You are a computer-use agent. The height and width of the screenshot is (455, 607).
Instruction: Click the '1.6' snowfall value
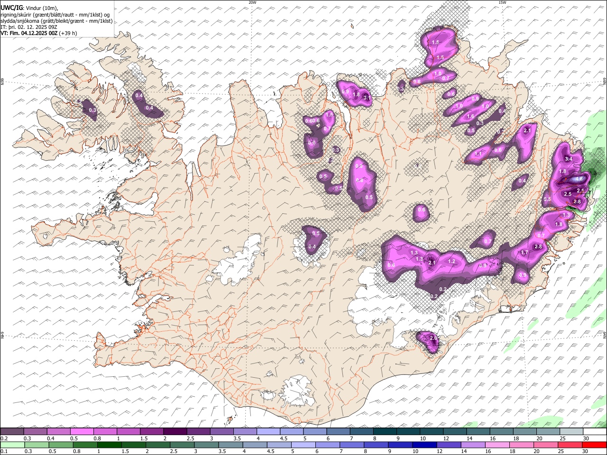tap(470, 116)
